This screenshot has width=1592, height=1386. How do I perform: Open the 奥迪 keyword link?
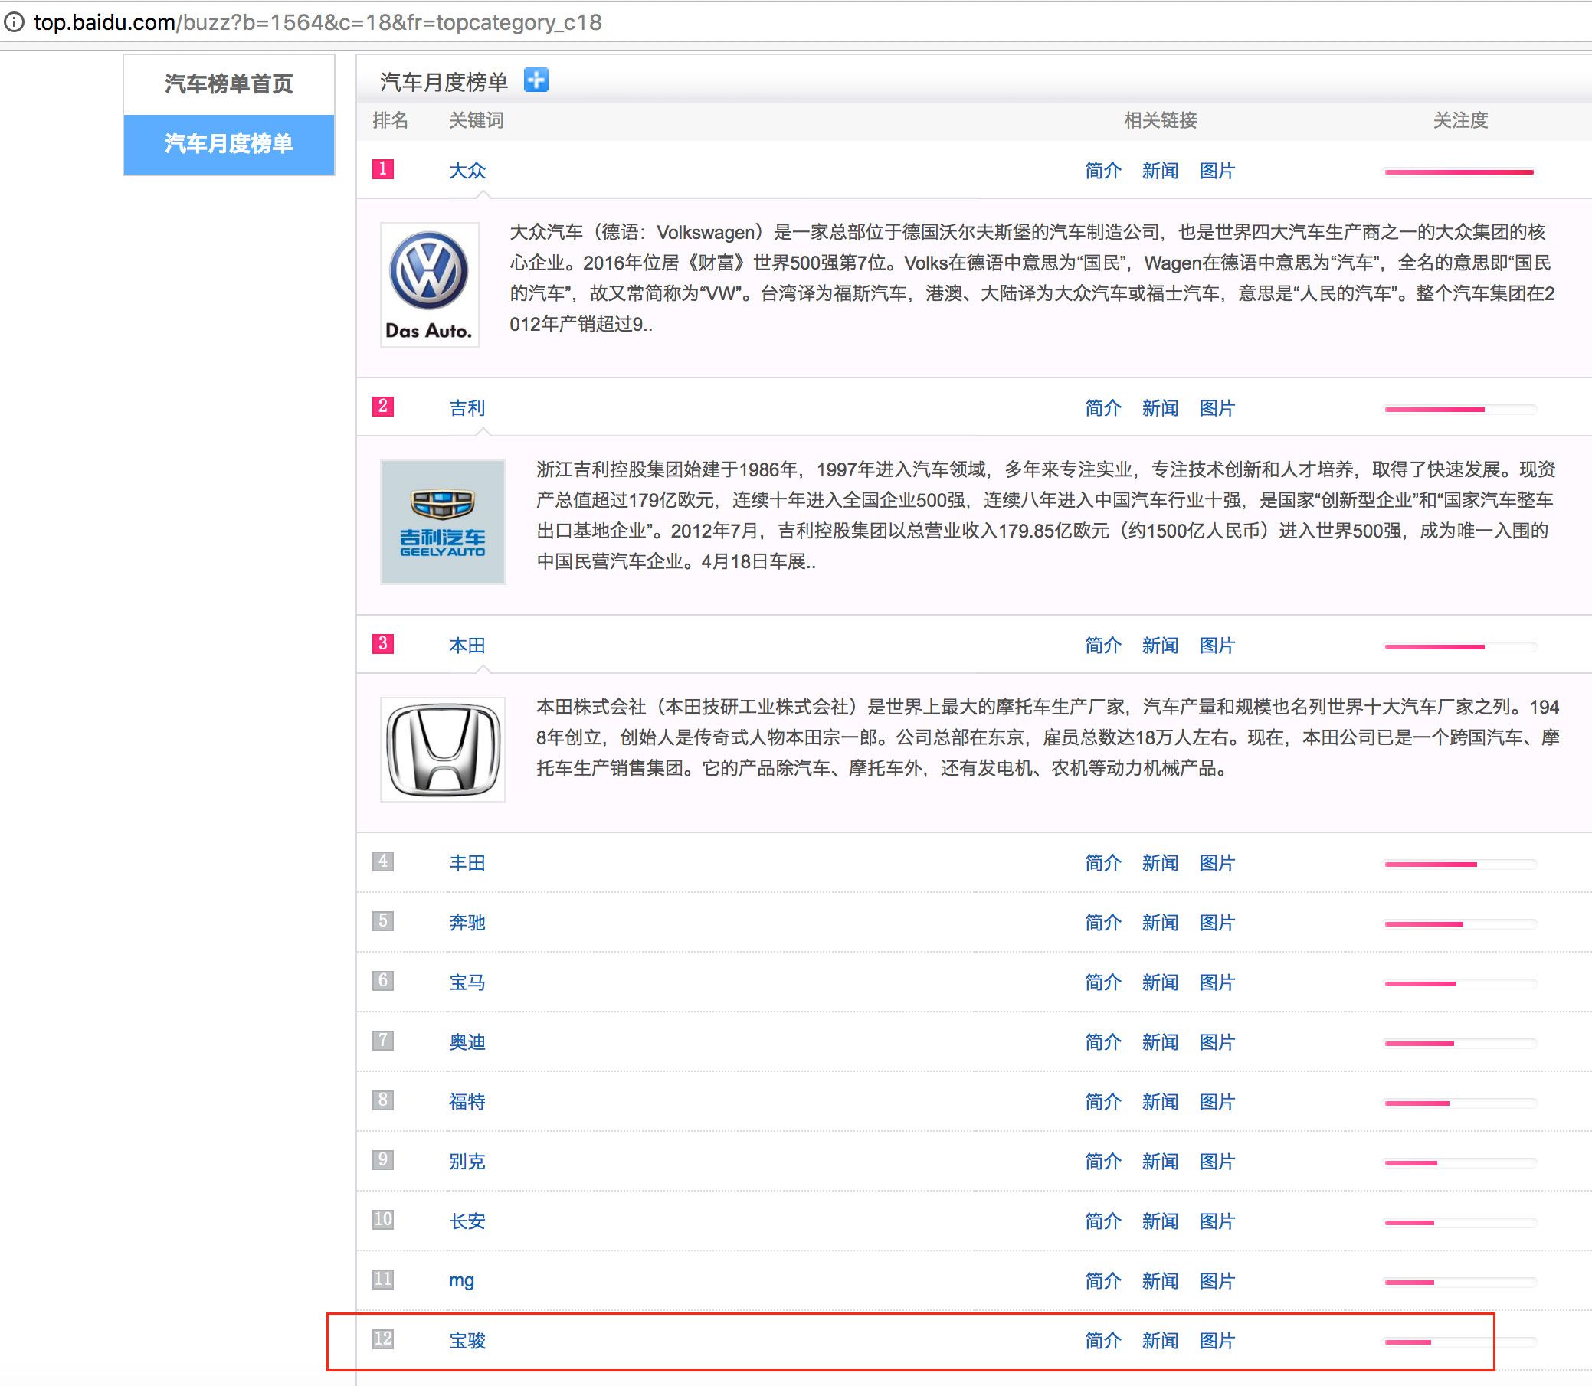[x=467, y=1043]
